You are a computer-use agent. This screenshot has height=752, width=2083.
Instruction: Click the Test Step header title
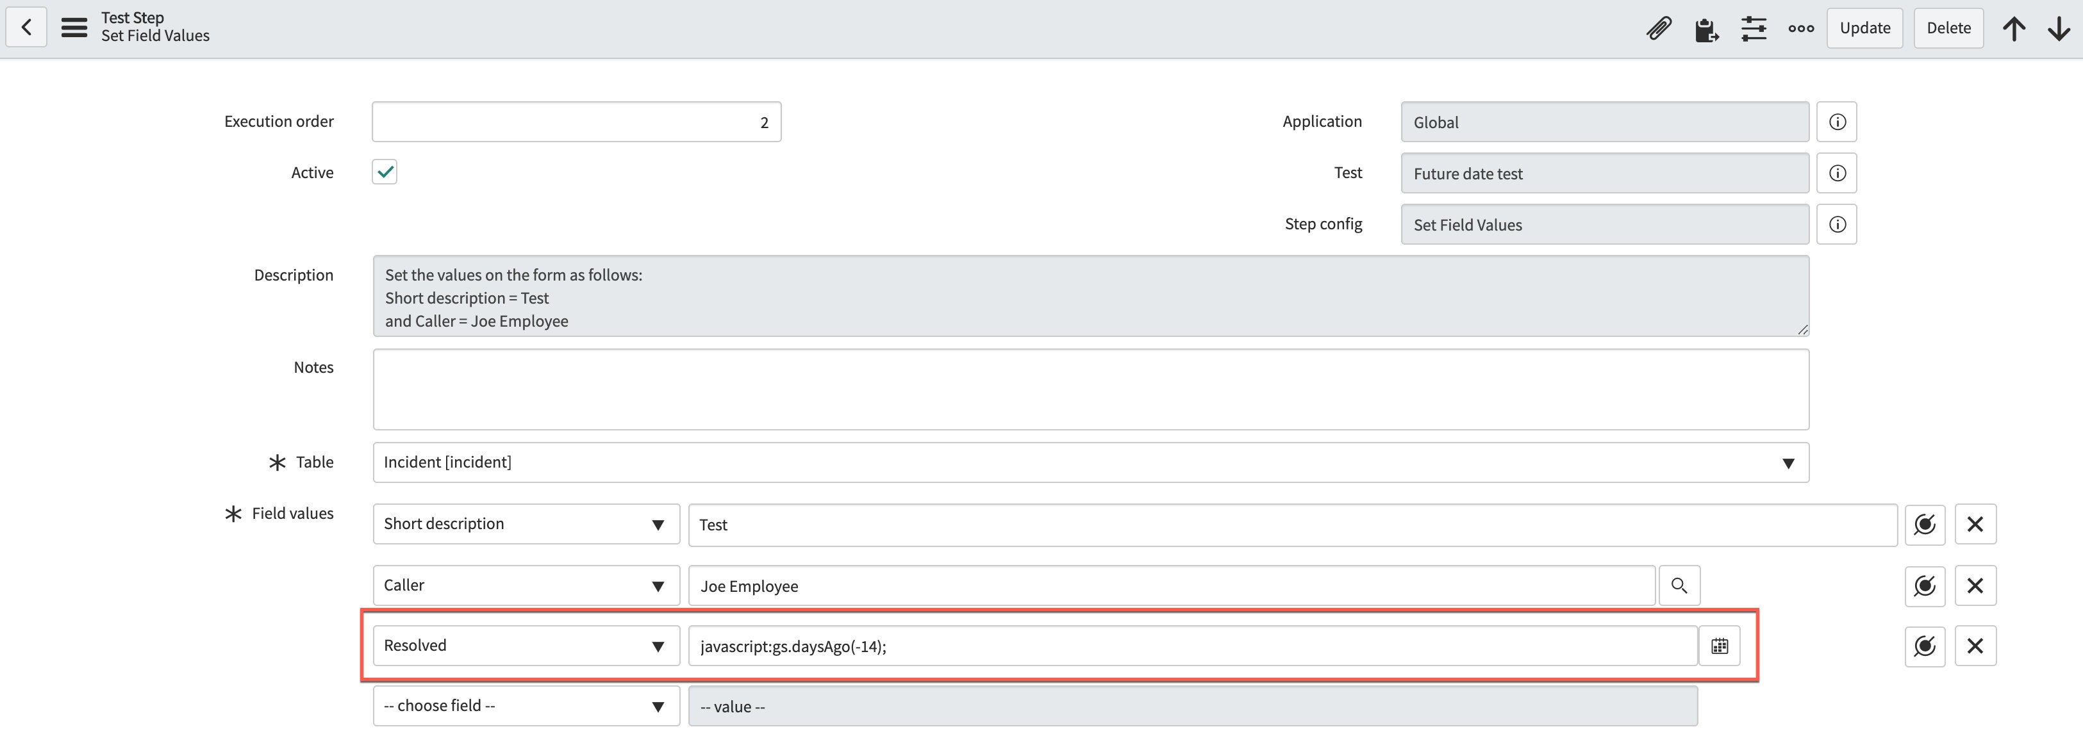(x=133, y=17)
